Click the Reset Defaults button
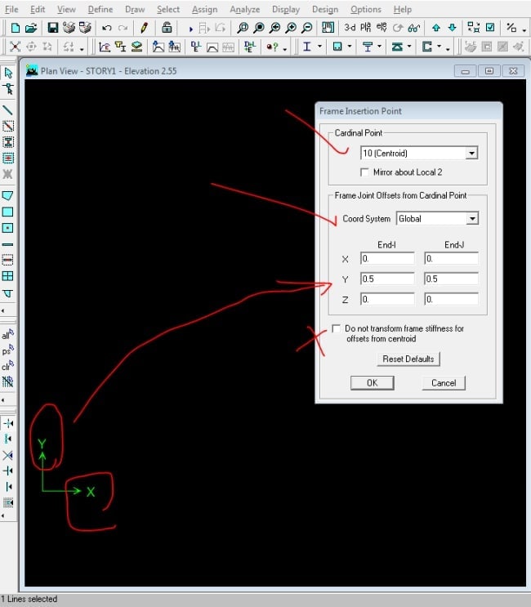This screenshot has height=607, width=531. pyautogui.click(x=408, y=359)
